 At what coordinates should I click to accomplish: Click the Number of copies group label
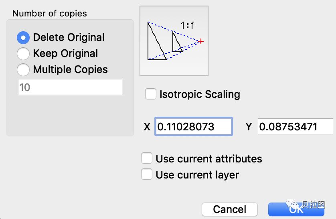click(x=49, y=14)
